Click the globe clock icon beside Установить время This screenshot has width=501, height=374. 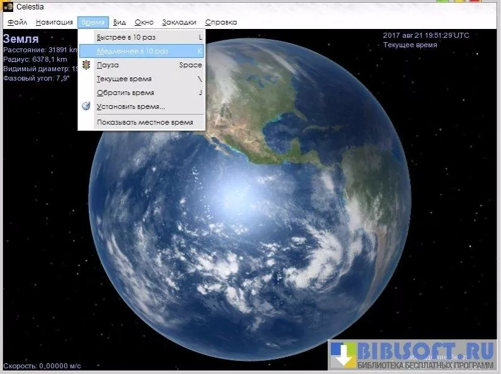87,106
